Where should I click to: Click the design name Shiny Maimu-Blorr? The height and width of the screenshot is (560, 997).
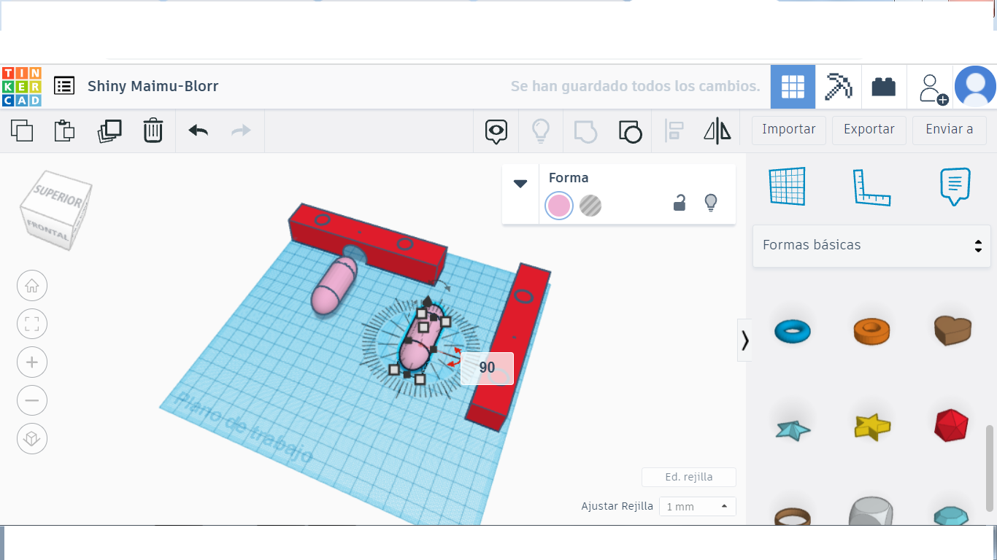click(x=153, y=86)
